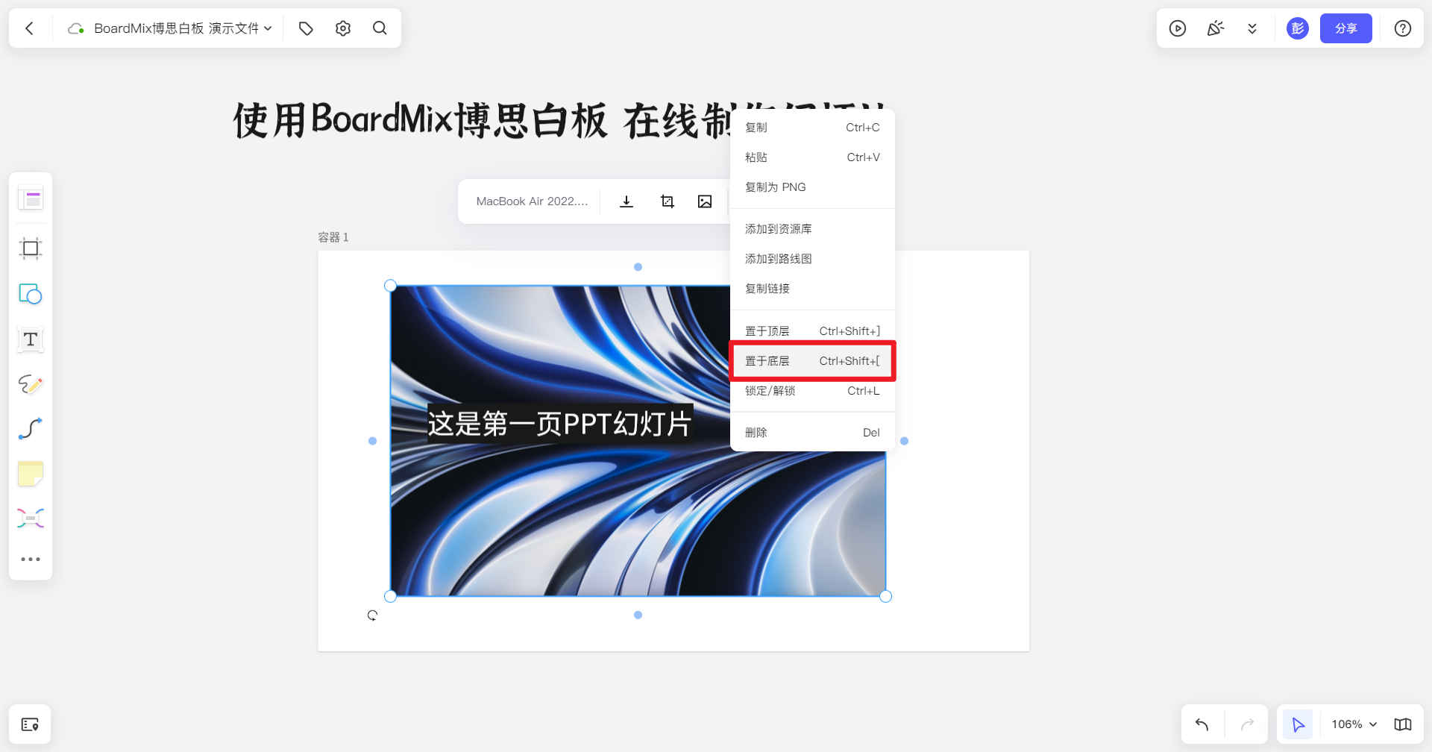This screenshot has width=1432, height=752.
Task: Start presentation playback mode
Action: click(x=1177, y=28)
